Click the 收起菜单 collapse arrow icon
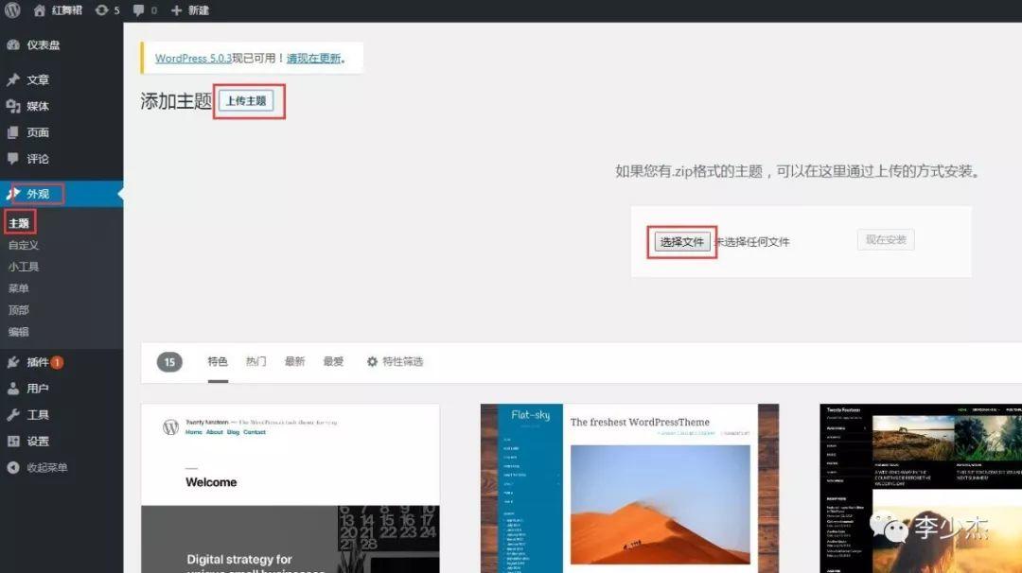This screenshot has width=1022, height=573. tap(13, 467)
